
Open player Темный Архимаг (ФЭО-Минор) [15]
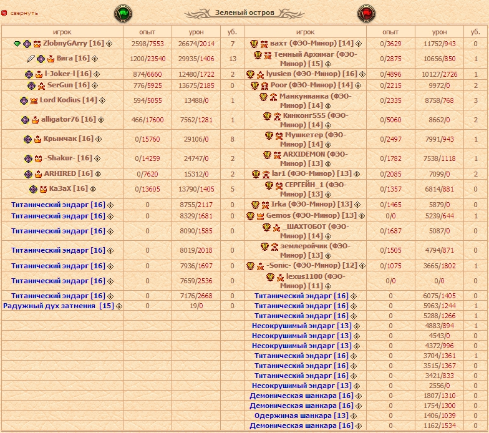[x=316, y=59]
